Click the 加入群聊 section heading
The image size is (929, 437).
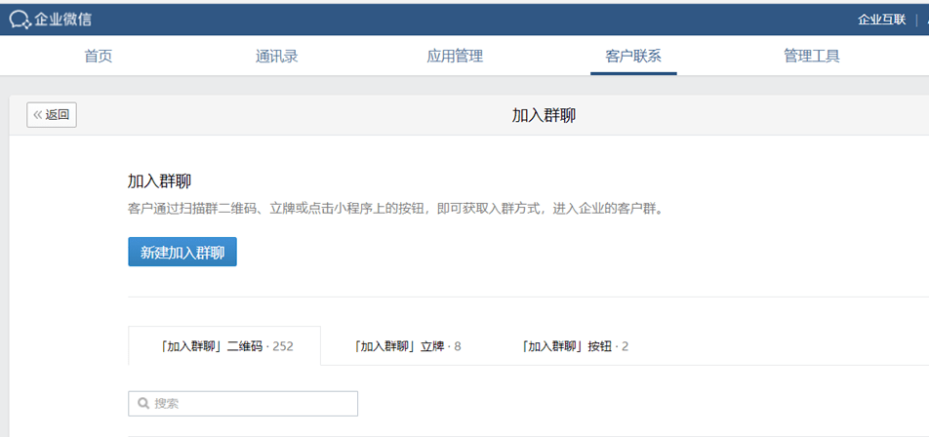pyautogui.click(x=159, y=181)
